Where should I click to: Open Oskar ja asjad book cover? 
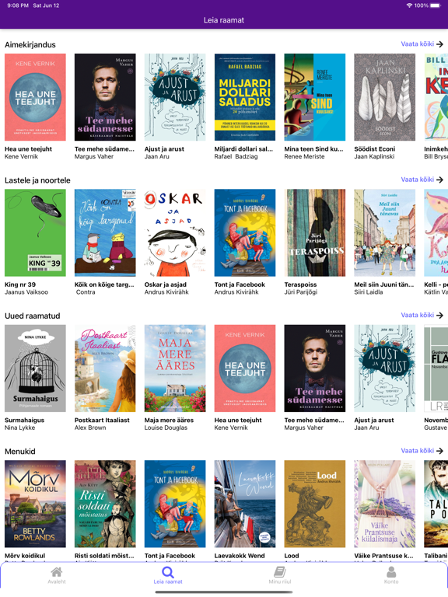click(x=175, y=232)
